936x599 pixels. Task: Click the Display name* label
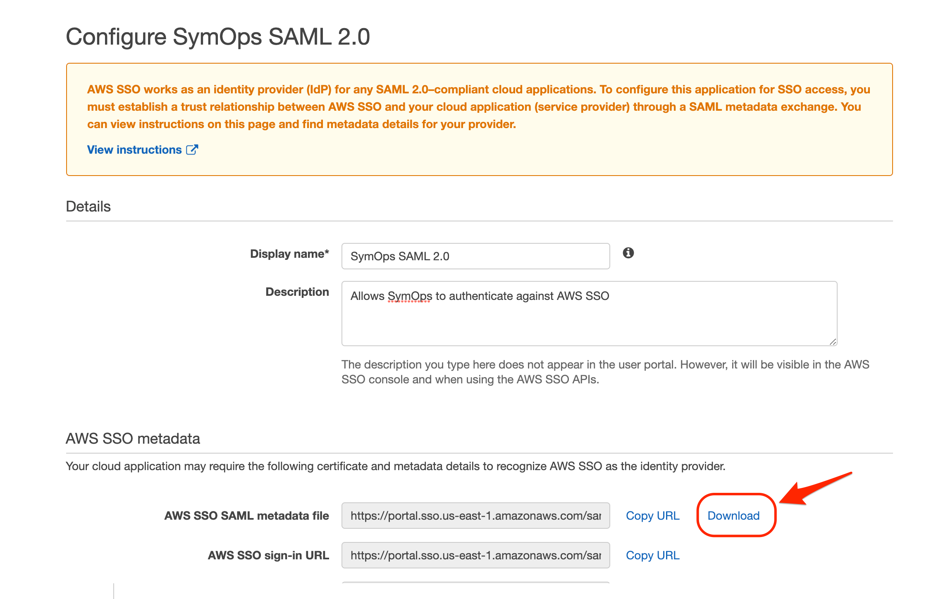coord(289,254)
